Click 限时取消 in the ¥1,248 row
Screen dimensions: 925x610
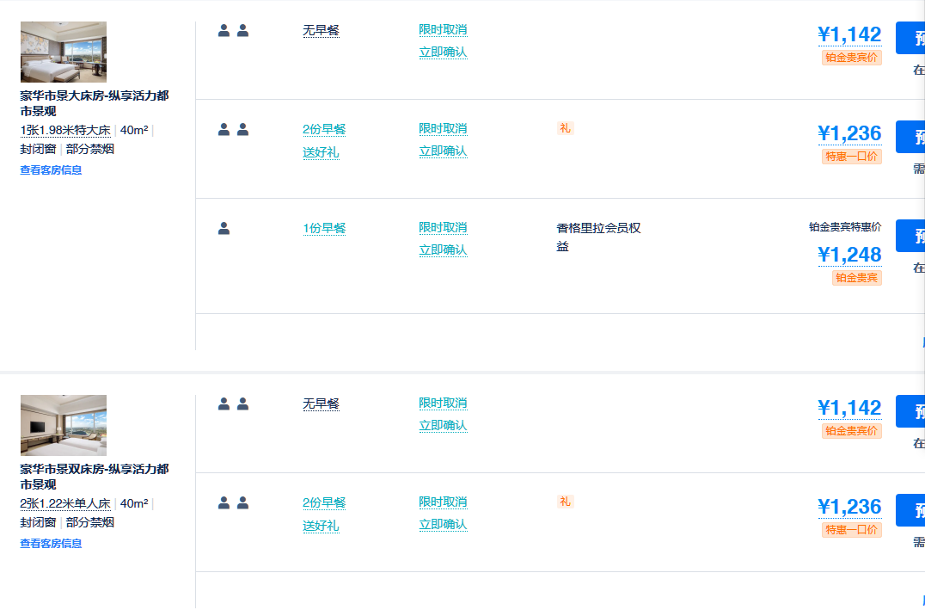(x=443, y=227)
